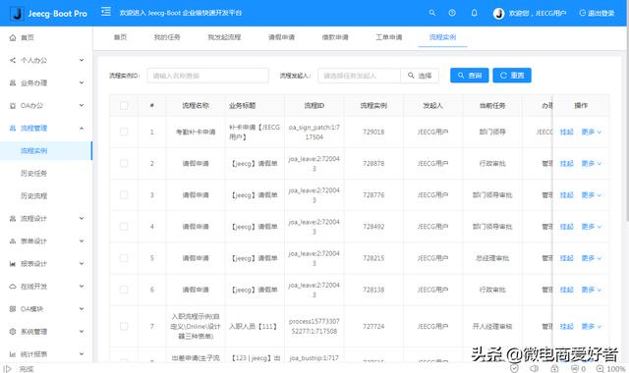The image size is (629, 373).
Task: Toggle the select-all checkbox in table header
Action: click(124, 105)
